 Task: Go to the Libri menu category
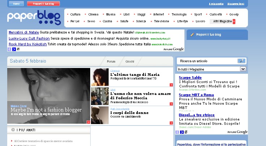coord(126,14)
